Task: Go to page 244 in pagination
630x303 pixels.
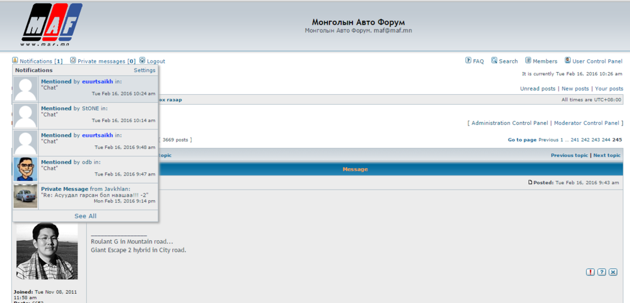Action: [x=606, y=140]
